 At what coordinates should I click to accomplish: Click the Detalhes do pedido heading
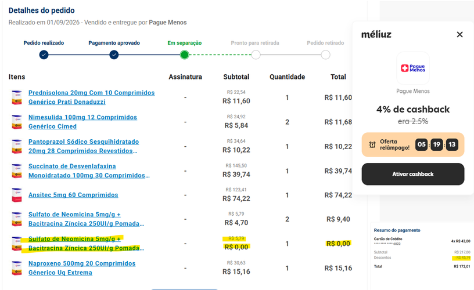click(x=41, y=10)
